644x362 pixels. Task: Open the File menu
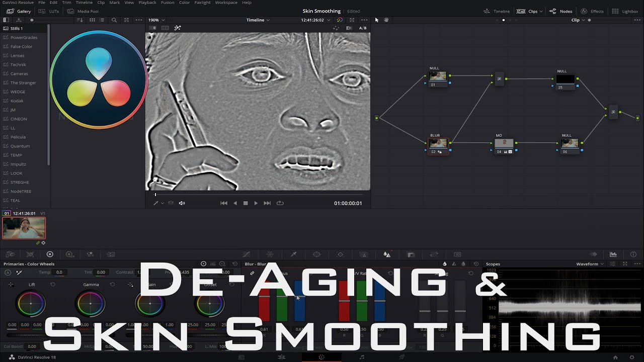pos(42,3)
